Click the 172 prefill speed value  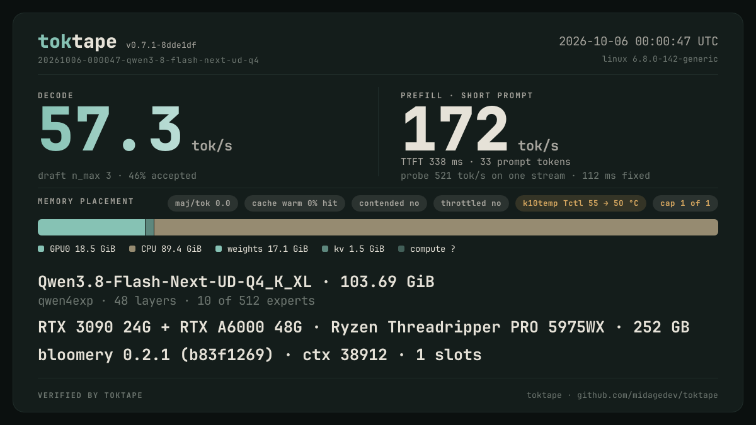(x=455, y=129)
